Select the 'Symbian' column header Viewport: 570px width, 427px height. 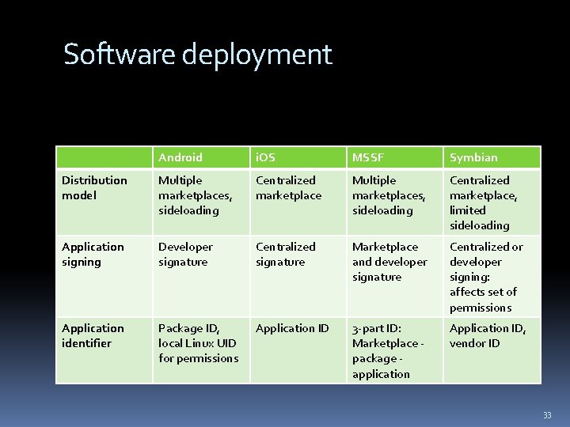coord(492,157)
